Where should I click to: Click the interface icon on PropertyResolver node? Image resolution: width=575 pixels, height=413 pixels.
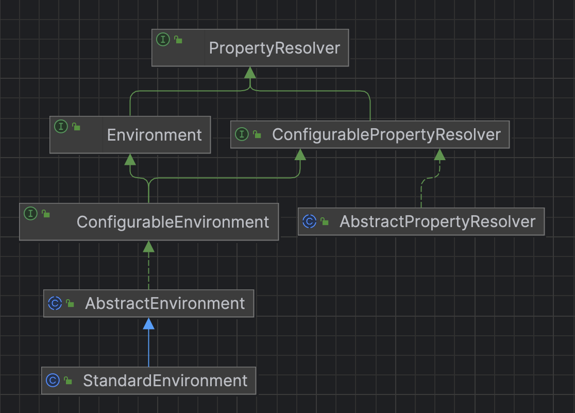[163, 40]
